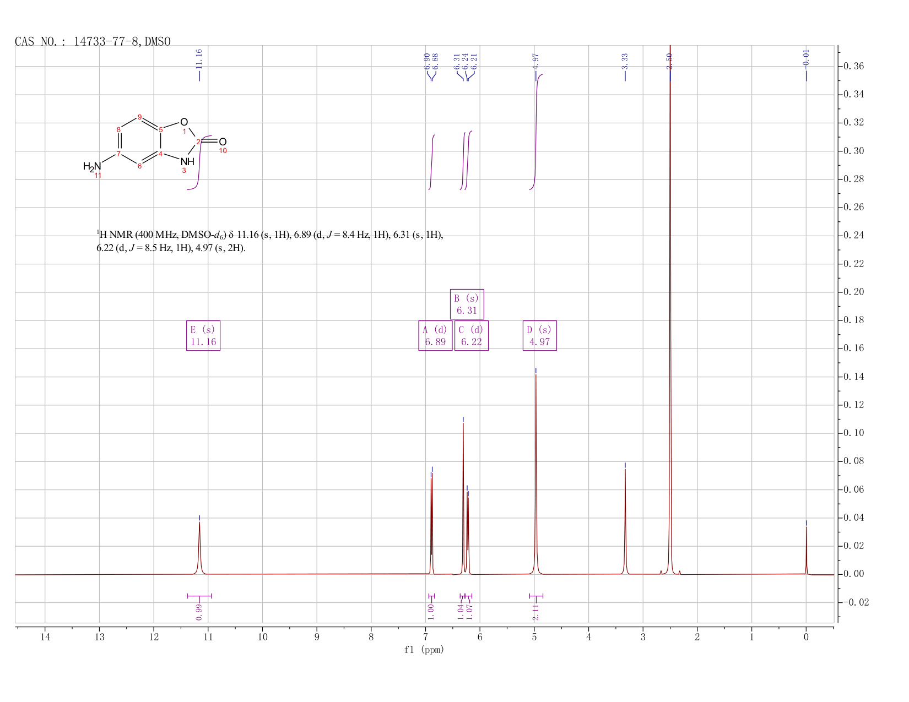This screenshot has width=909, height=702.
Task: Select the A (d) 6.89 multiplet box
Action: [x=435, y=335]
